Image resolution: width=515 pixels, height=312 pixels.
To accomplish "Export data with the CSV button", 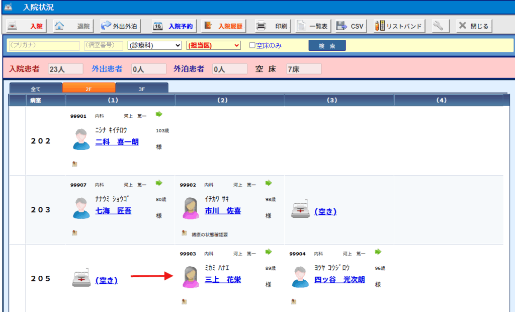I will pos(350,26).
